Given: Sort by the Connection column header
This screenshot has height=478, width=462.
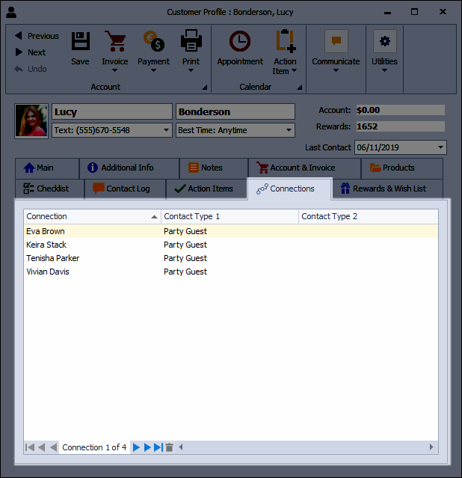Looking at the screenshot, I should pyautogui.click(x=93, y=216).
